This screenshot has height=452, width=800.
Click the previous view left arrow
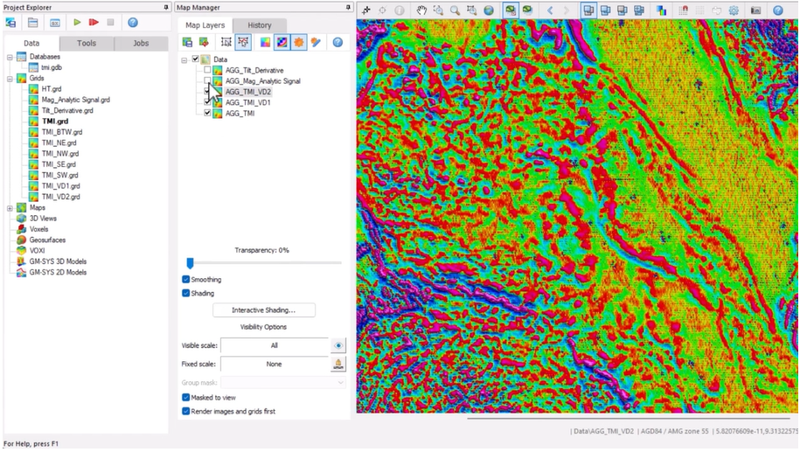(549, 10)
